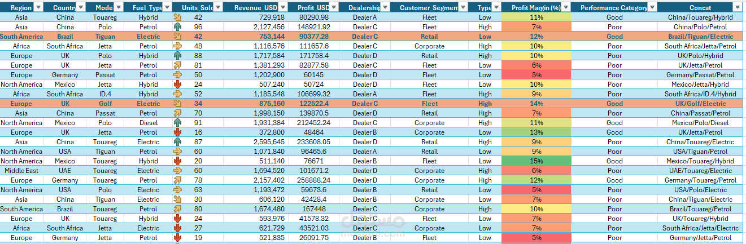
Task: Click the arrow icon in the Brazil/Tiguan/Electric row
Action: 178,37
